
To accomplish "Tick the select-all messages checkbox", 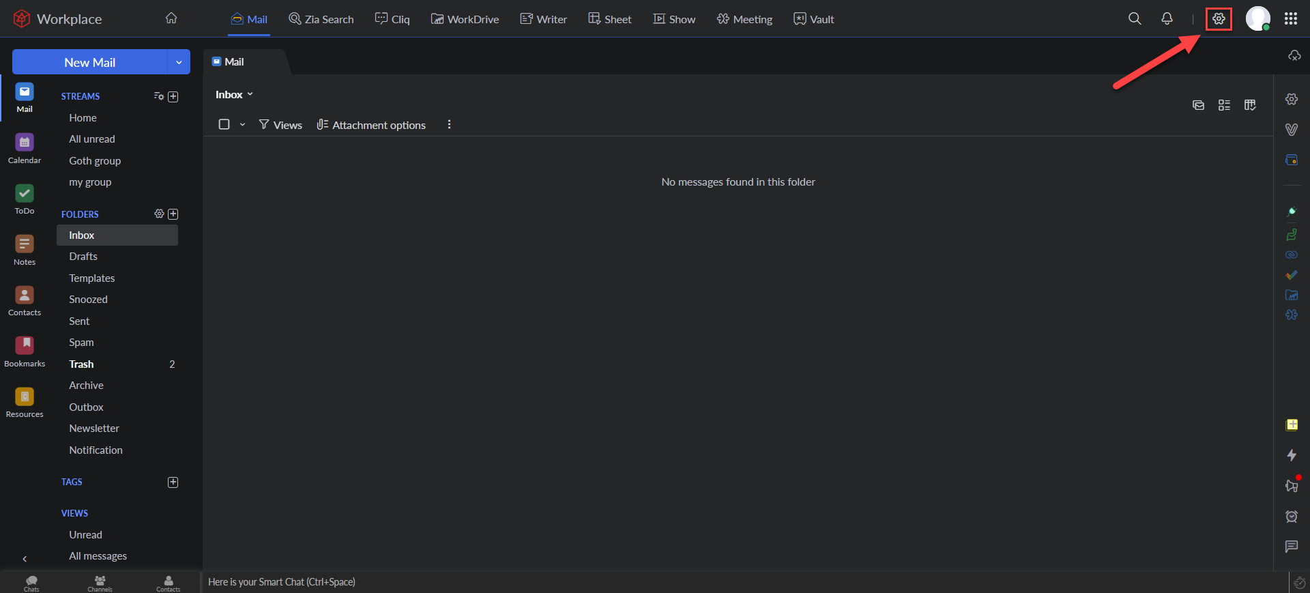I will pyautogui.click(x=224, y=124).
